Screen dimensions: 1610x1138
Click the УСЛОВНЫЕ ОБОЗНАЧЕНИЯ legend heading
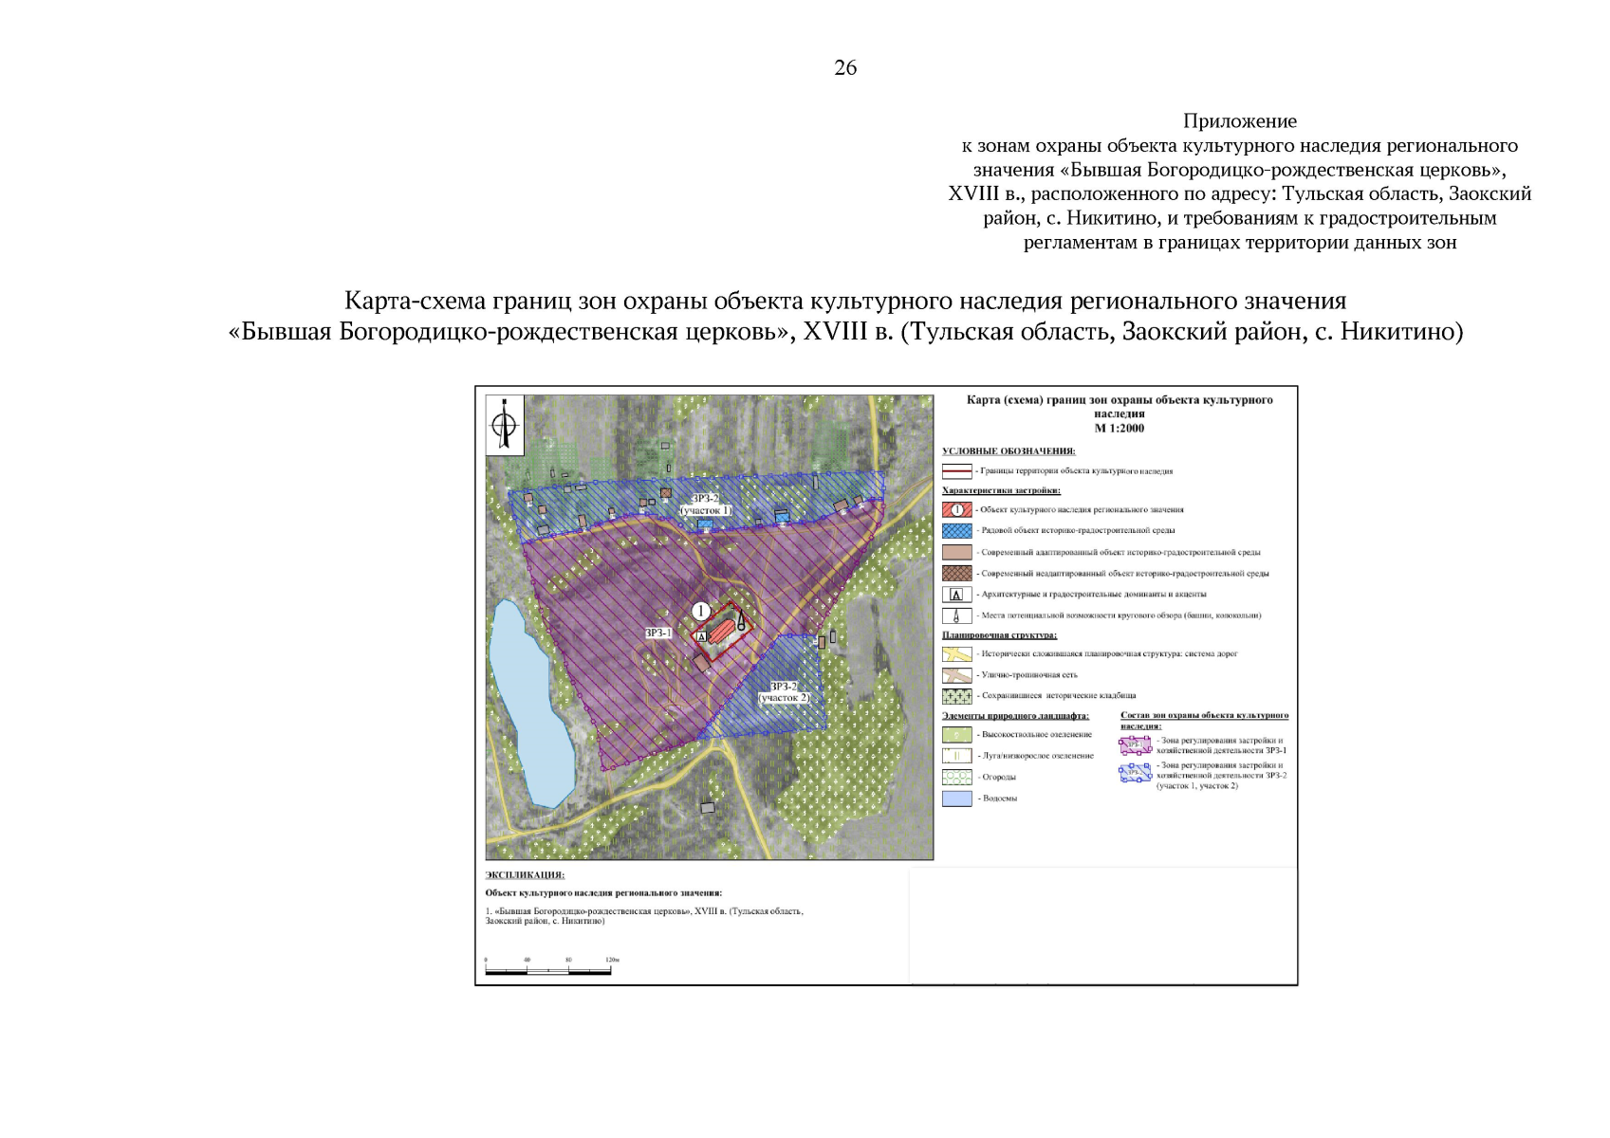coord(1009,451)
